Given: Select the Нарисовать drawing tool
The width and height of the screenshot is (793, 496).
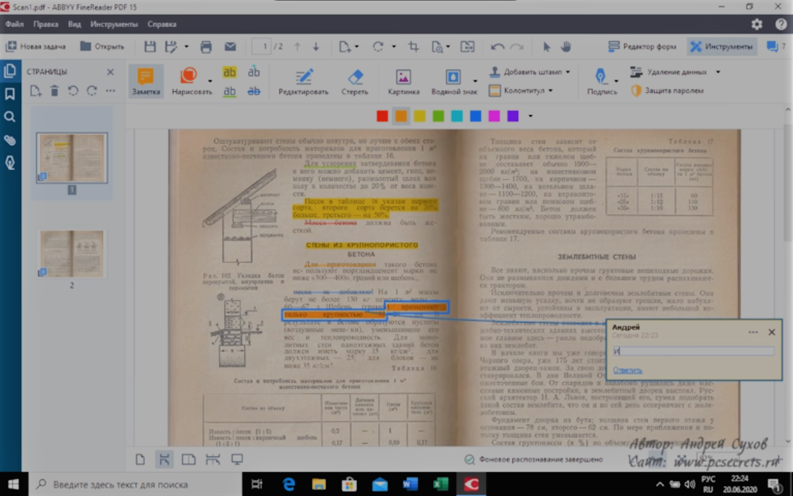Looking at the screenshot, I should 192,81.
